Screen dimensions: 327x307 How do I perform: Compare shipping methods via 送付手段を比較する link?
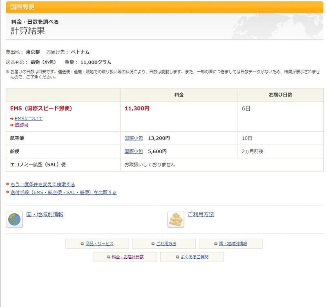click(x=63, y=192)
